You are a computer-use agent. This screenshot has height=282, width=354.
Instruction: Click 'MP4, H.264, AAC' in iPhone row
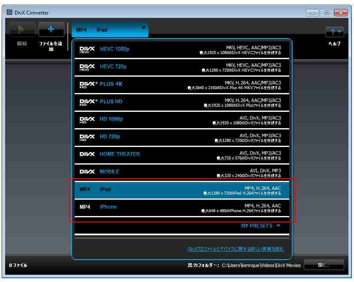point(263,206)
